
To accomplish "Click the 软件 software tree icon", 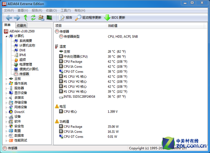I will coord(11,121).
